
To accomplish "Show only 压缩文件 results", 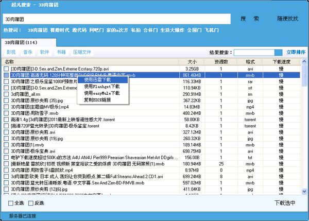I will click(x=82, y=52).
